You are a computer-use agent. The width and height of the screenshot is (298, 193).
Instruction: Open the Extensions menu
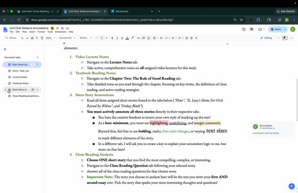60,32
